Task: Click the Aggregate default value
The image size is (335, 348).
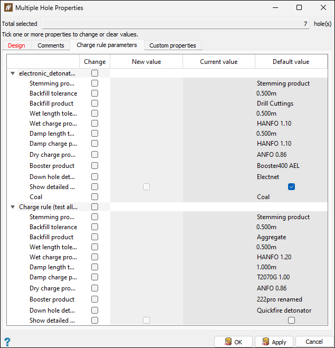Action: point(271,237)
